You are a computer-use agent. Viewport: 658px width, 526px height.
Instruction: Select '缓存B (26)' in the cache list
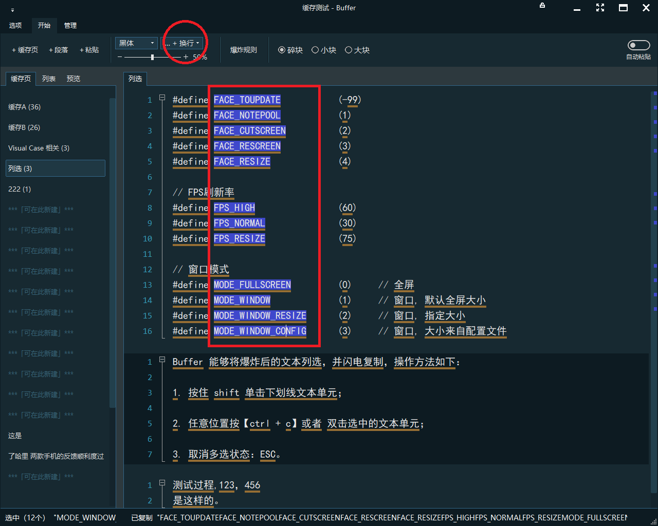point(24,127)
